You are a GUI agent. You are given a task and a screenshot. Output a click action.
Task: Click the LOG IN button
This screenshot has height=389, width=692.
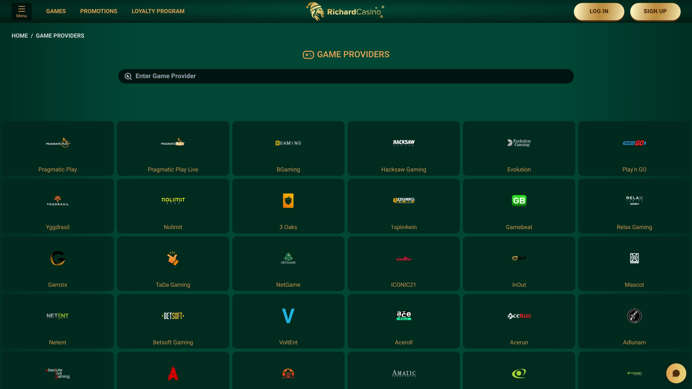(x=599, y=11)
